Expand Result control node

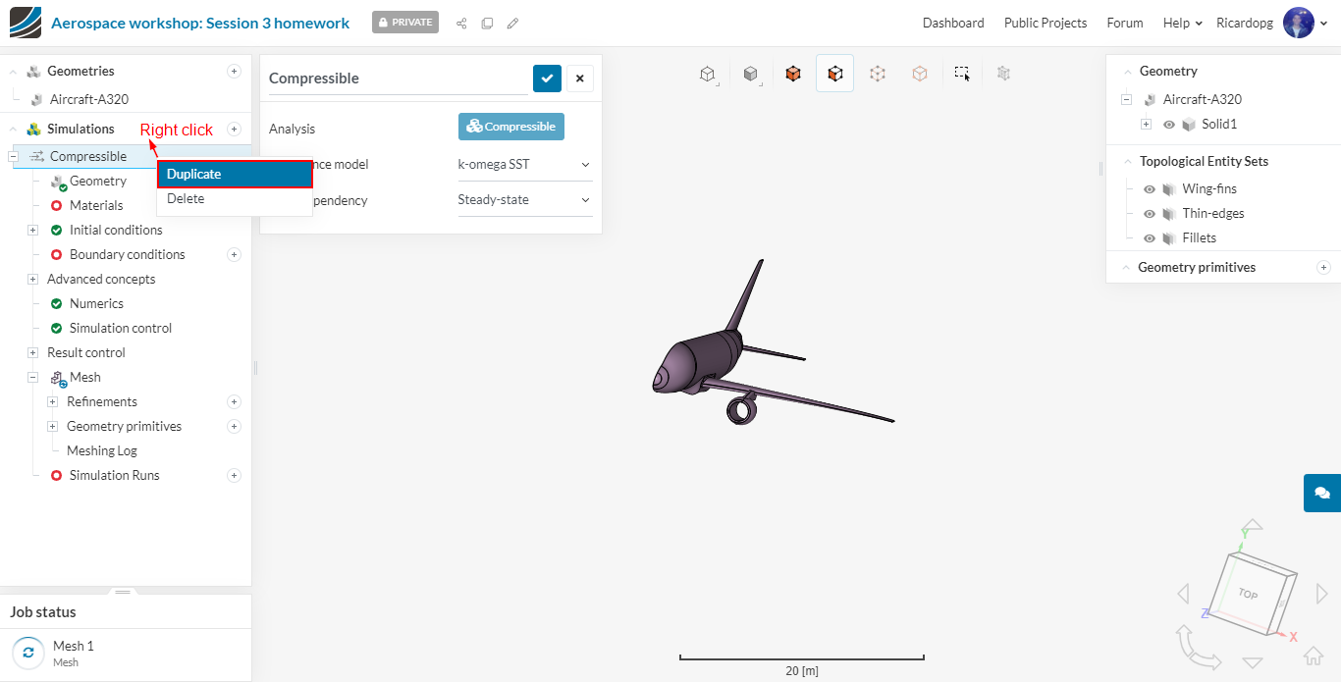tap(32, 352)
